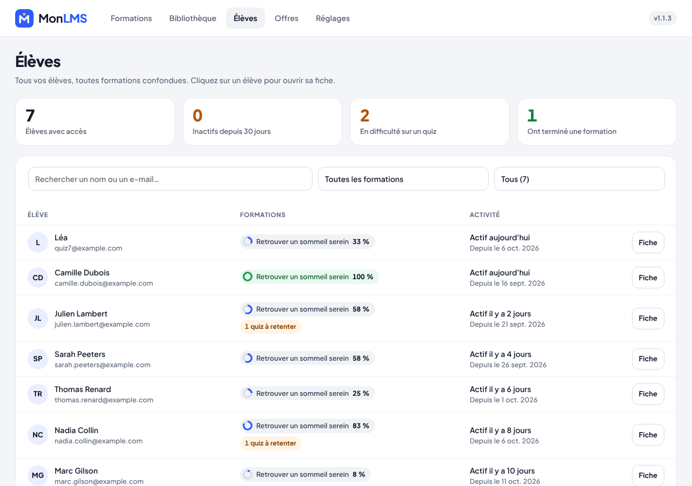Image resolution: width=692 pixels, height=486 pixels.
Task: Click the text Actif il y a 6 jours
Action: [x=501, y=389]
